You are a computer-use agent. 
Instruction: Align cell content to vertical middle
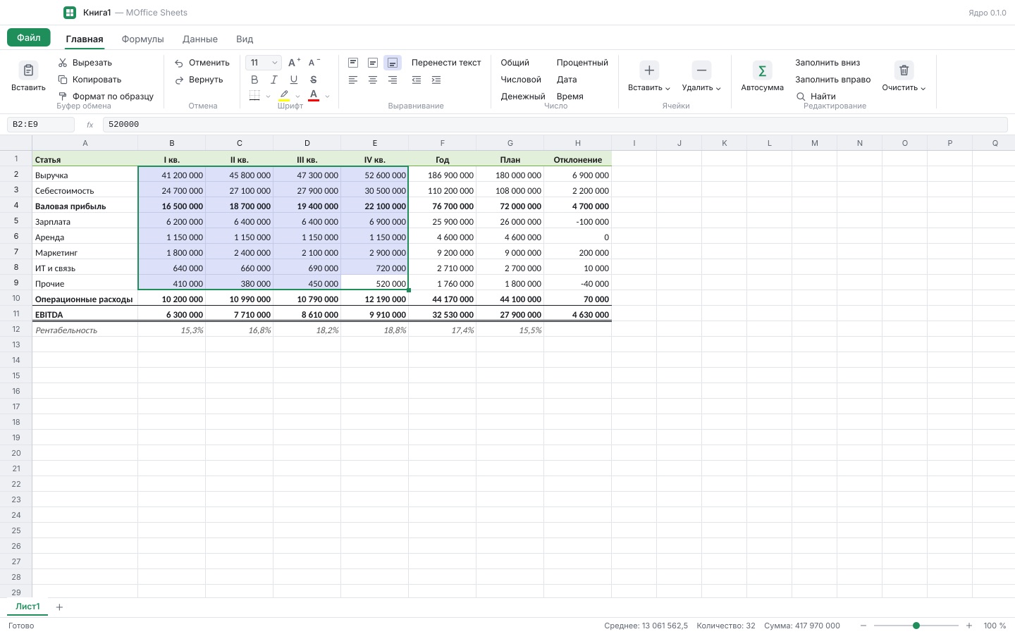[x=373, y=63]
